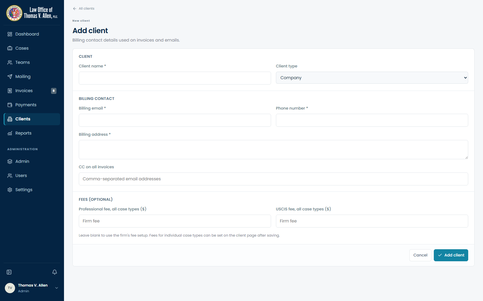Click the Invoices badge showing 8
This screenshot has width=483, height=301.
[x=54, y=91]
